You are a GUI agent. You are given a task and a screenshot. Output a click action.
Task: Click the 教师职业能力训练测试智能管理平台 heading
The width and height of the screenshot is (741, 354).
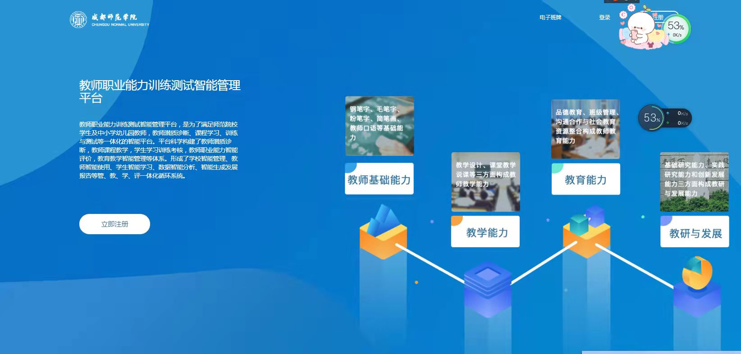[x=160, y=91]
